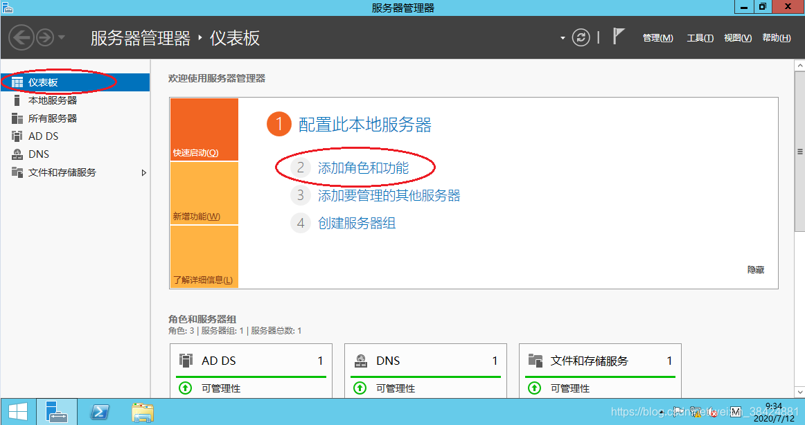The image size is (805, 425).
Task: Click the DNS sidebar icon
Action: tap(17, 154)
